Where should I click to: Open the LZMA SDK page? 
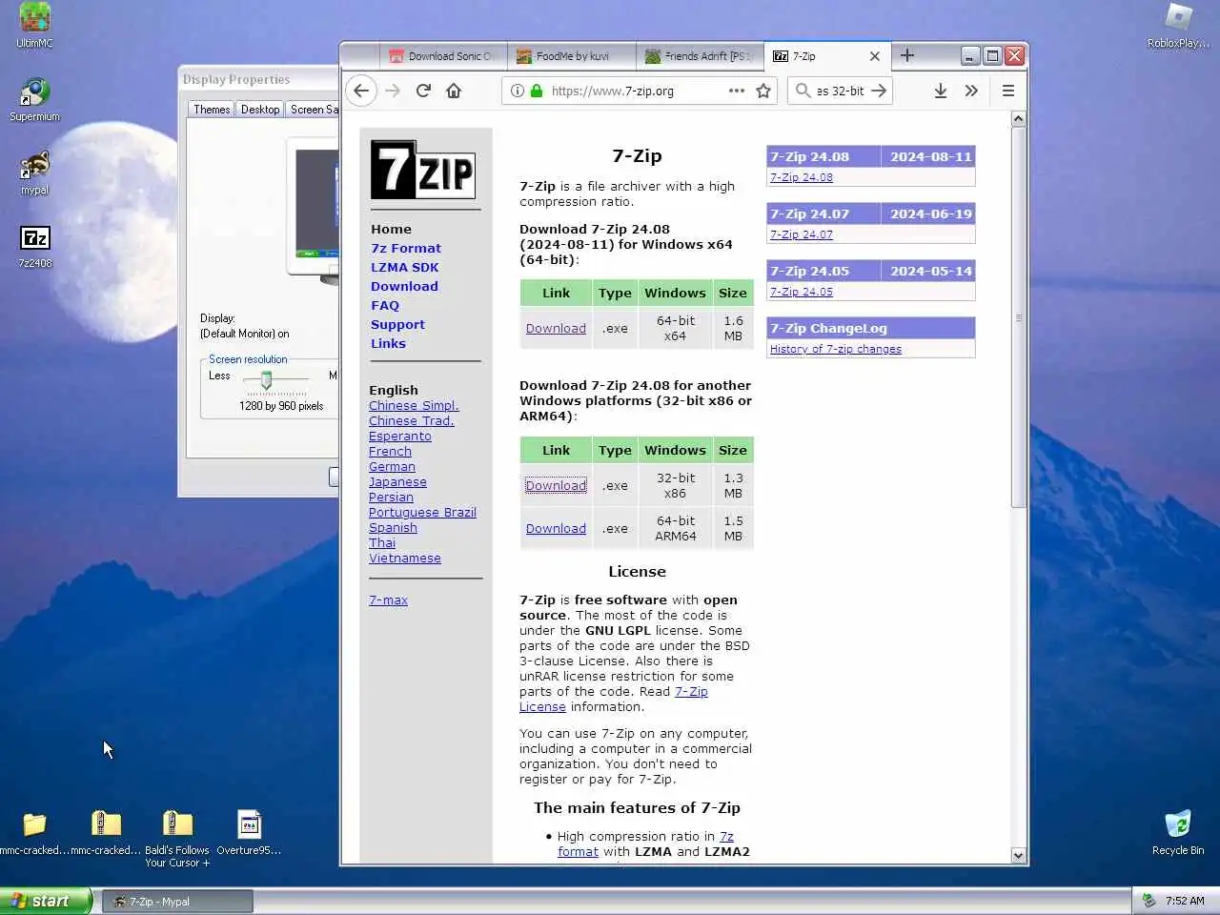coord(404,268)
